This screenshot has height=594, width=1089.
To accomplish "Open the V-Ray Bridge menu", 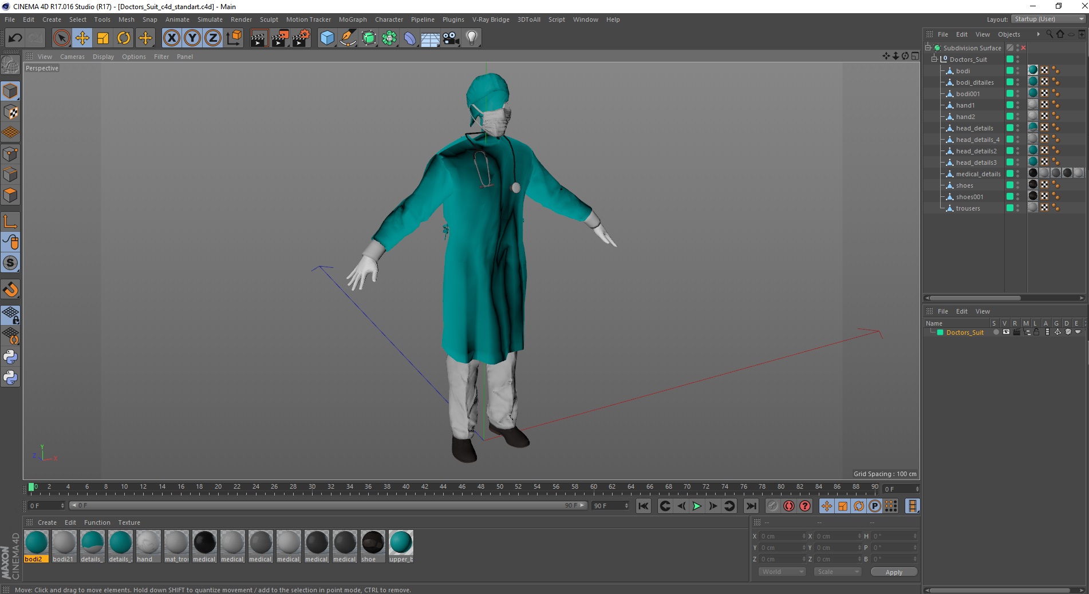I will click(491, 19).
